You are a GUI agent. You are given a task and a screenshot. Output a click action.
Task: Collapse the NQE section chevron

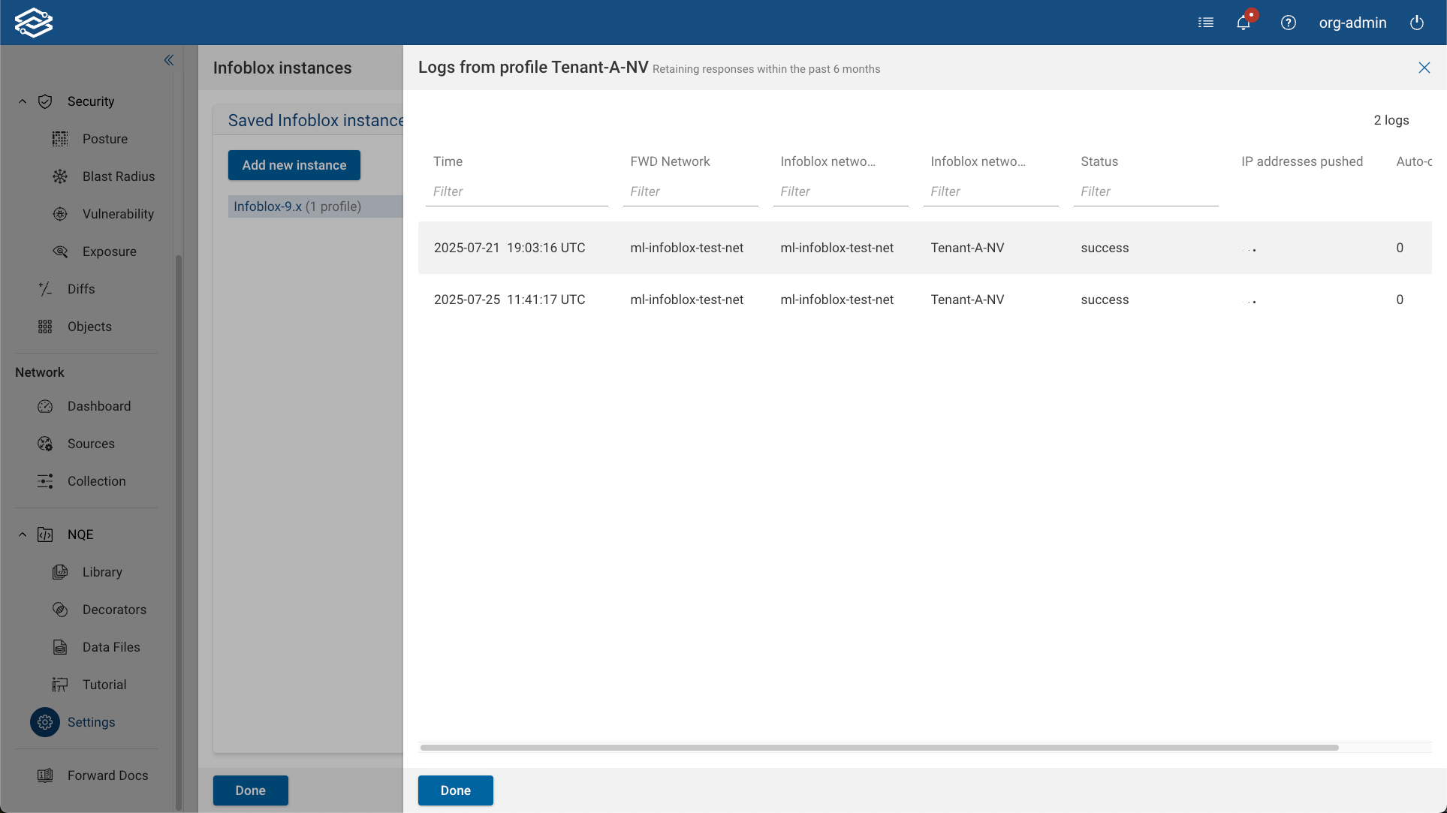22,534
